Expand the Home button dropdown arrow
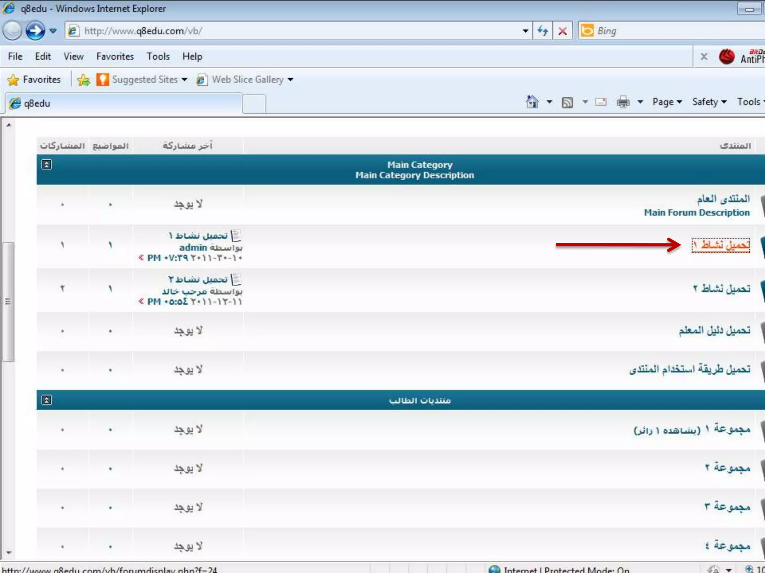Image resolution: width=765 pixels, height=573 pixels. [x=549, y=102]
